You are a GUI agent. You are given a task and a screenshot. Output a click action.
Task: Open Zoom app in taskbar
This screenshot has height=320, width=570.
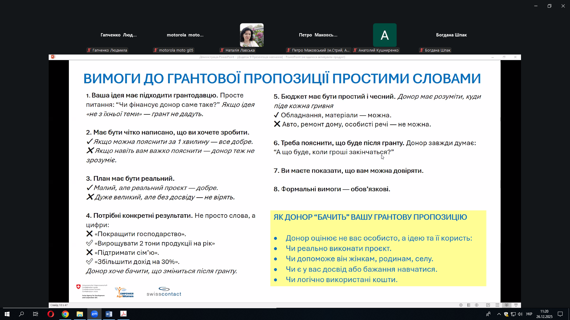pos(94,314)
